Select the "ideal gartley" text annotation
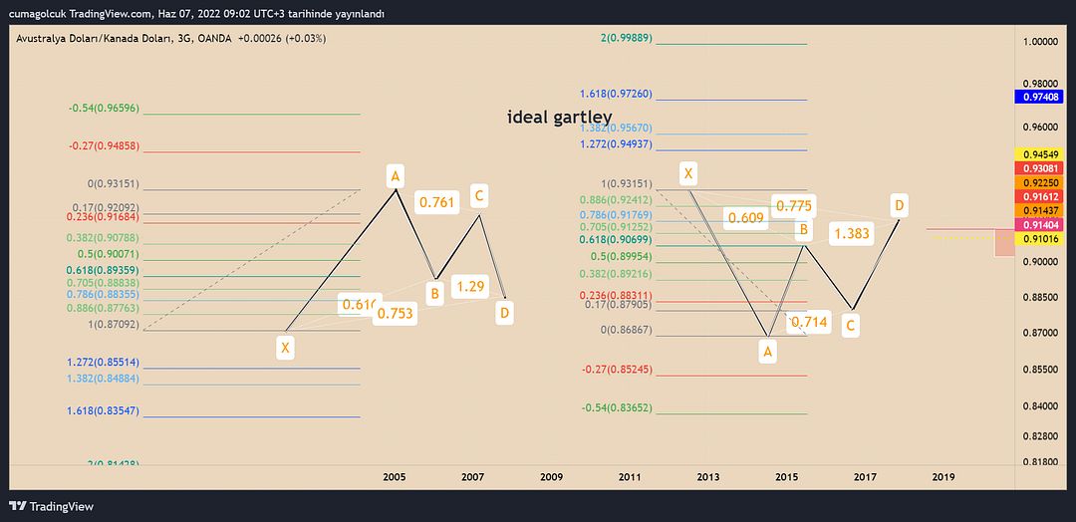This screenshot has width=1076, height=522. (559, 118)
